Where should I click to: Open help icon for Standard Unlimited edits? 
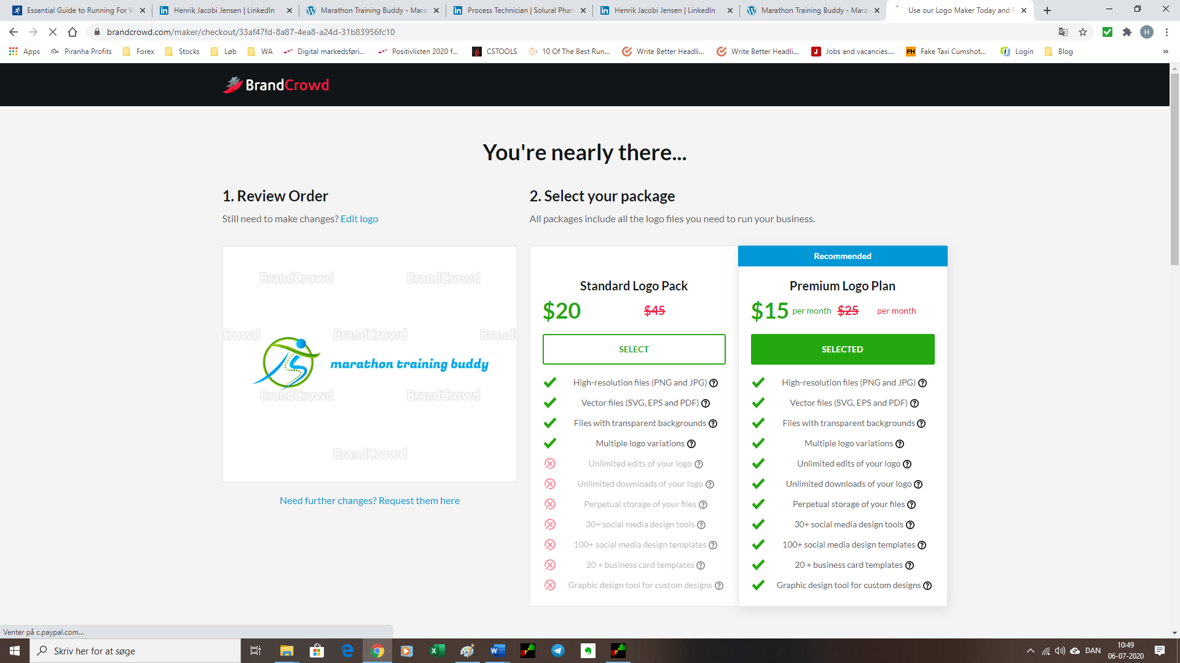[699, 464]
